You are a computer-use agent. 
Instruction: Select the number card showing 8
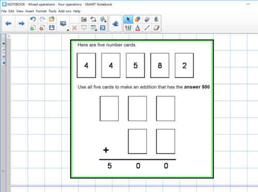[x=160, y=65]
